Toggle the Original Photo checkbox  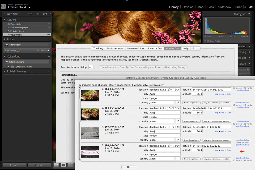[x=205, y=41]
